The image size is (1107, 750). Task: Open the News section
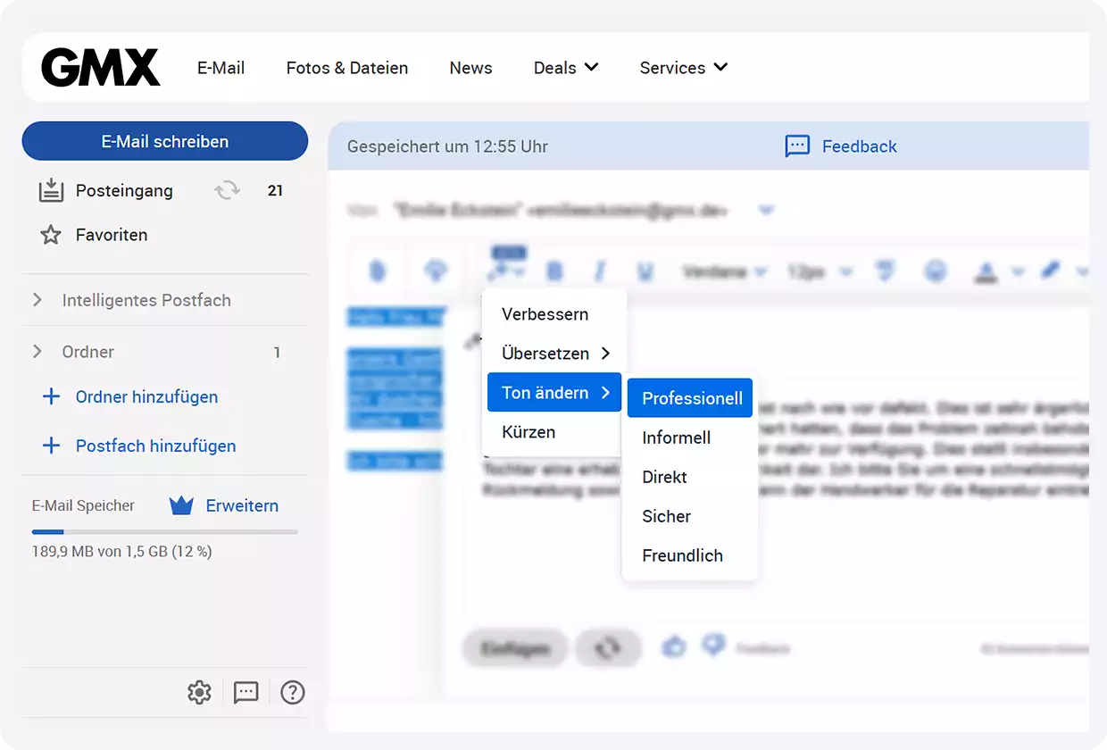471,68
